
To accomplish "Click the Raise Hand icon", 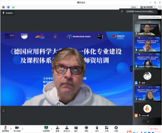I will tap(97, 128).
